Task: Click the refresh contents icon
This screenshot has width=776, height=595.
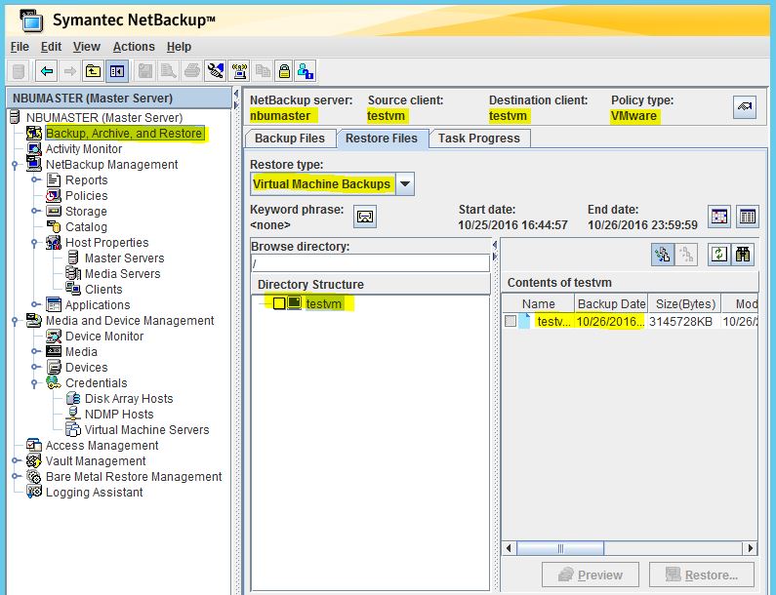Action: [718, 255]
